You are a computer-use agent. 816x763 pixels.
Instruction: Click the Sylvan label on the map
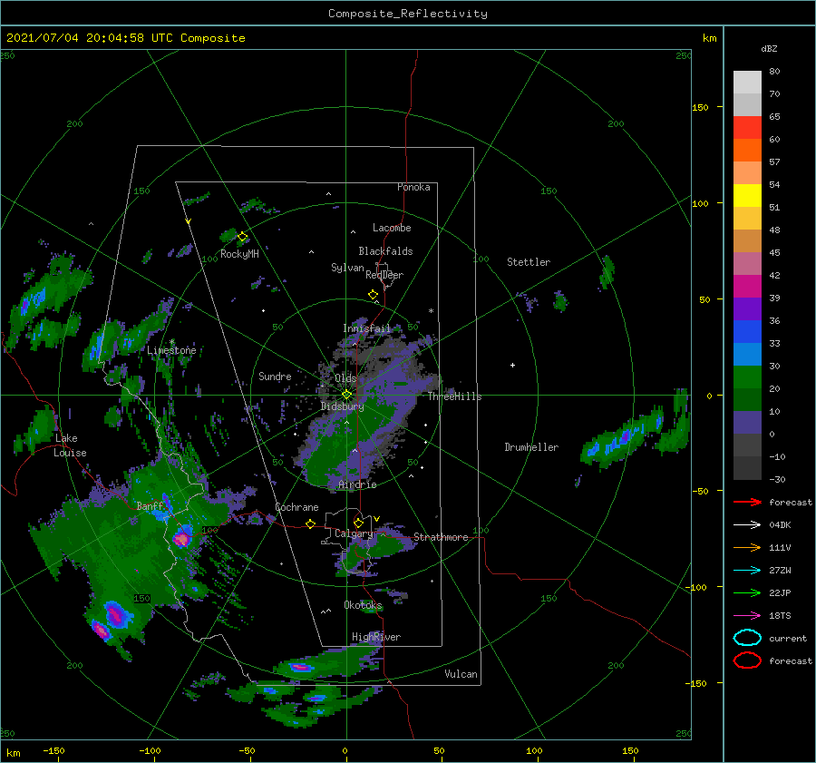(x=347, y=268)
